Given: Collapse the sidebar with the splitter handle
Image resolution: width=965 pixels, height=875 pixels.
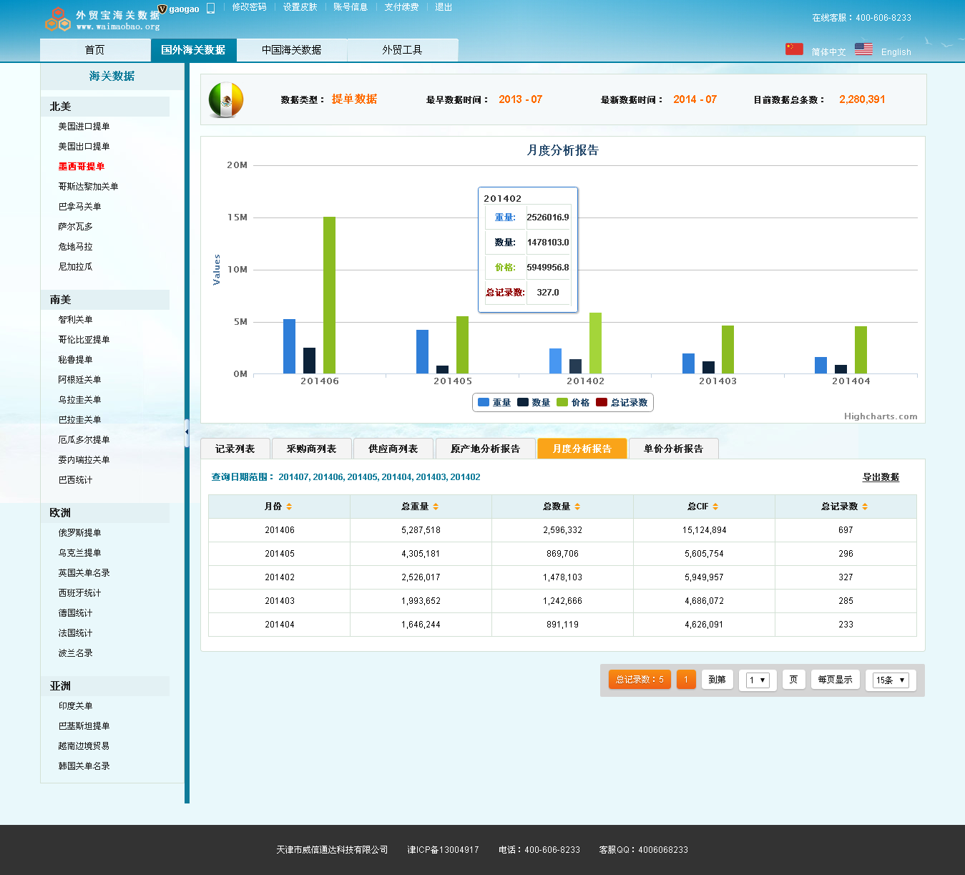Looking at the screenshot, I should click(x=187, y=432).
